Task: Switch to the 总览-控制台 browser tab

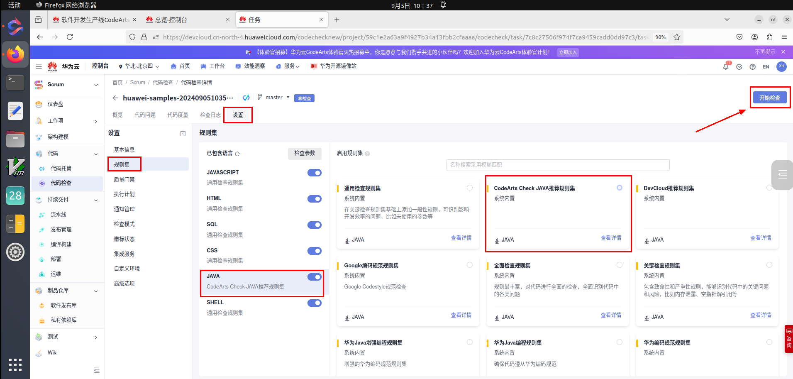Action: tap(188, 20)
